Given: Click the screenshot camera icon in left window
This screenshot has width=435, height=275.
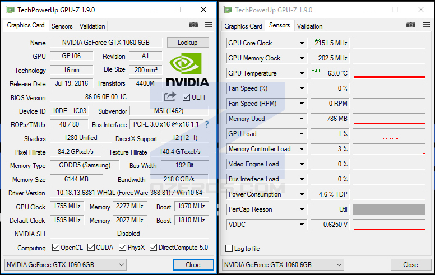Looking at the screenshot, I should pyautogui.click(x=193, y=25).
